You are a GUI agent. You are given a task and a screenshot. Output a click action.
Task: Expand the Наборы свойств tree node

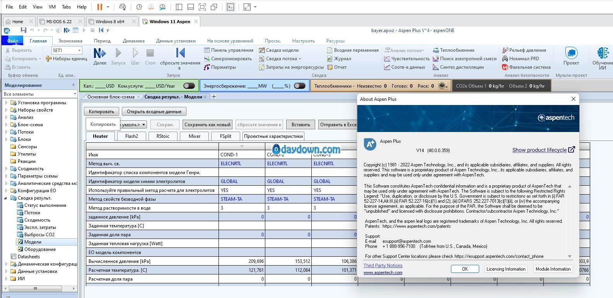click(6, 110)
